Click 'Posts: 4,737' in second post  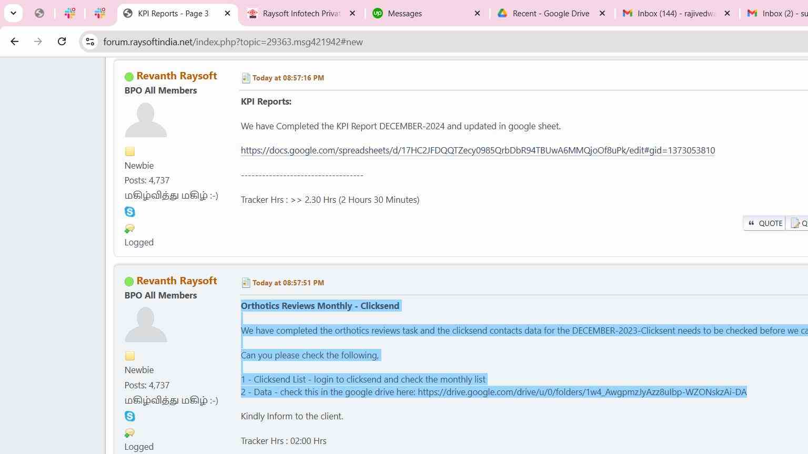coord(147,385)
